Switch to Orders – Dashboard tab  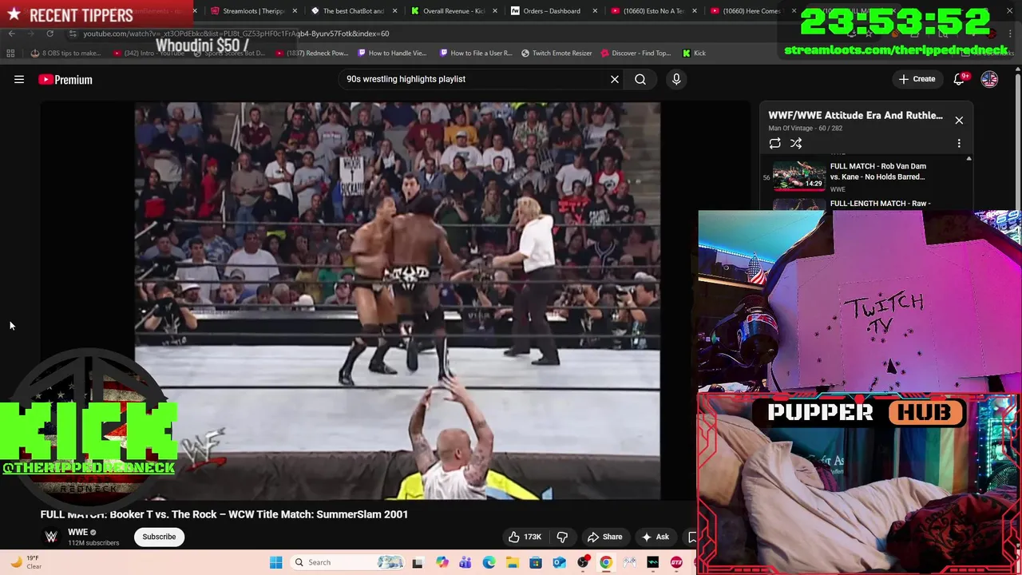coord(551,11)
